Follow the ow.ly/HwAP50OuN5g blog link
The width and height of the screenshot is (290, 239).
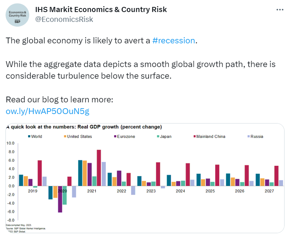pyautogui.click(x=47, y=111)
